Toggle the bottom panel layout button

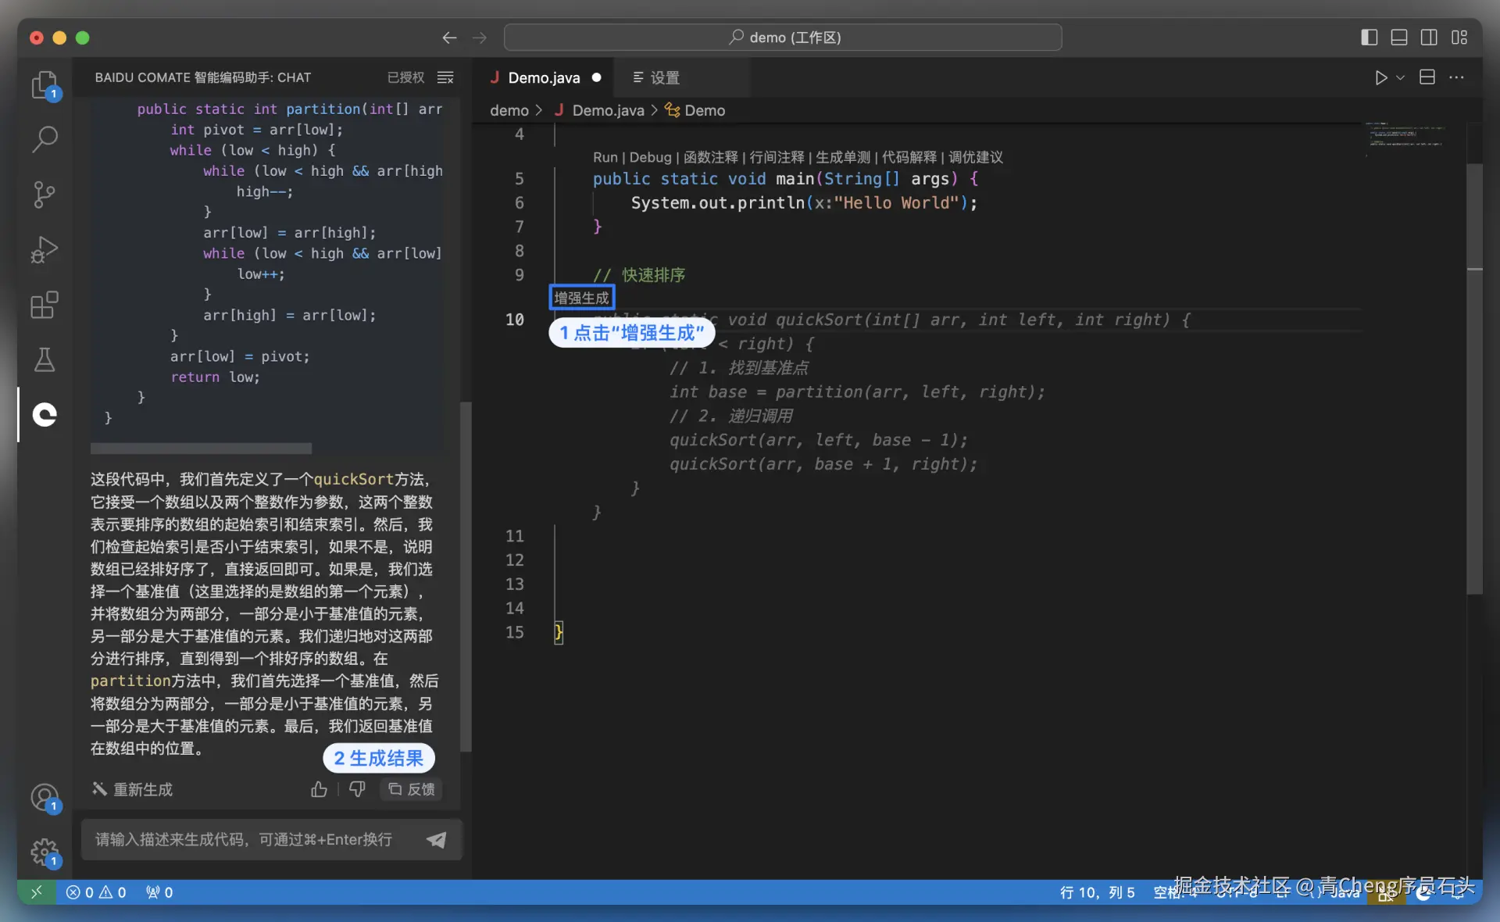point(1399,38)
